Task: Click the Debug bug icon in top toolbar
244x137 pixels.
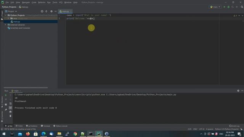Action: pos(228,7)
